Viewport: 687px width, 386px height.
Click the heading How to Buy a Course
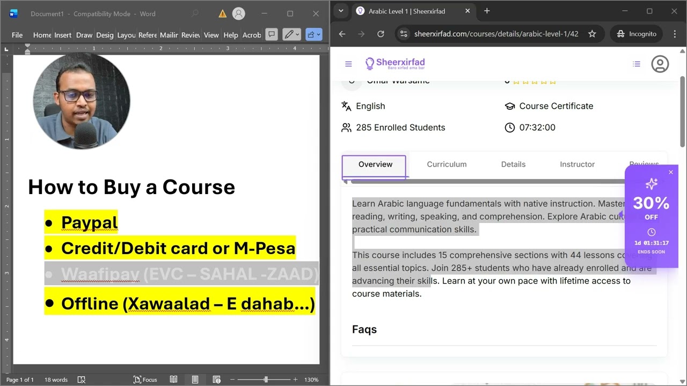(131, 187)
